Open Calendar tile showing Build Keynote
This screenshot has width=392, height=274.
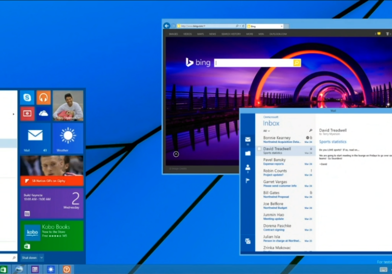[52, 204]
